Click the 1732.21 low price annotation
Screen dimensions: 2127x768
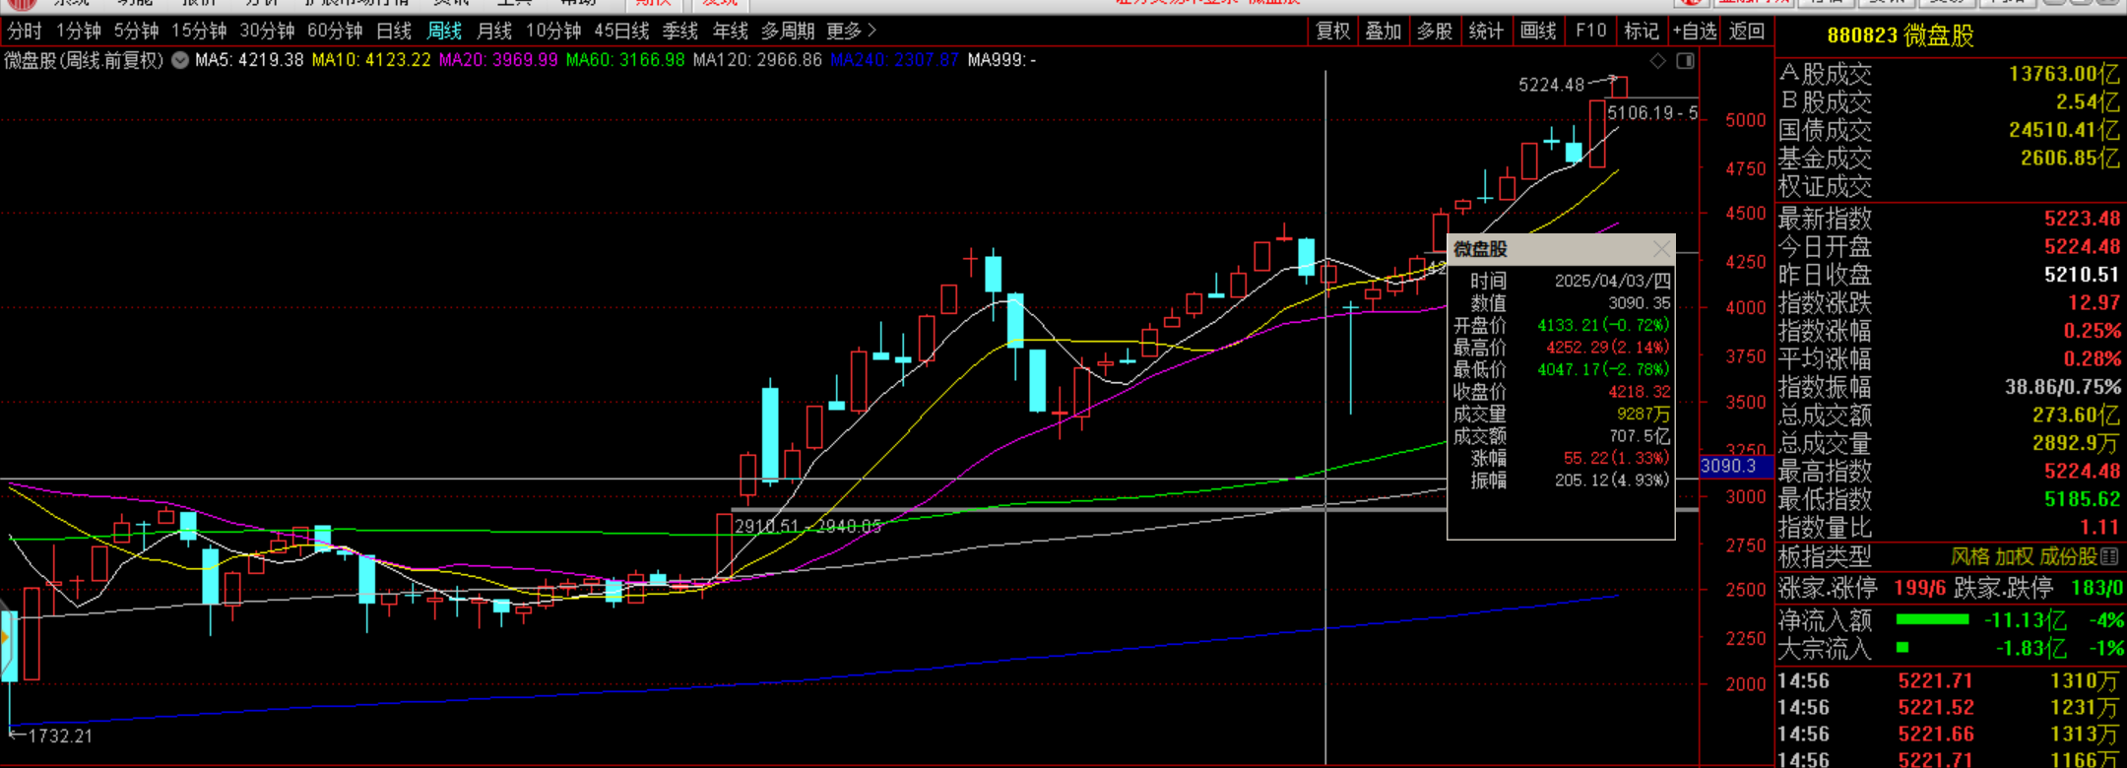60,736
